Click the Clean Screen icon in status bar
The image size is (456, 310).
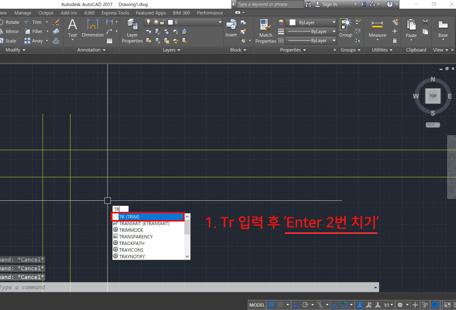447,305
